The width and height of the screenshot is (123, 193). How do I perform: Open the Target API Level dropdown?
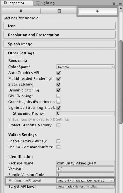[85, 187]
